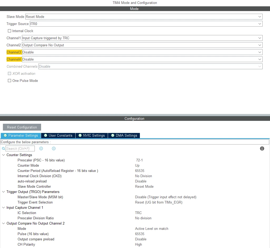Click the Reset Configuration button
Viewport: 270px width, 248px height.
(x=22, y=127)
